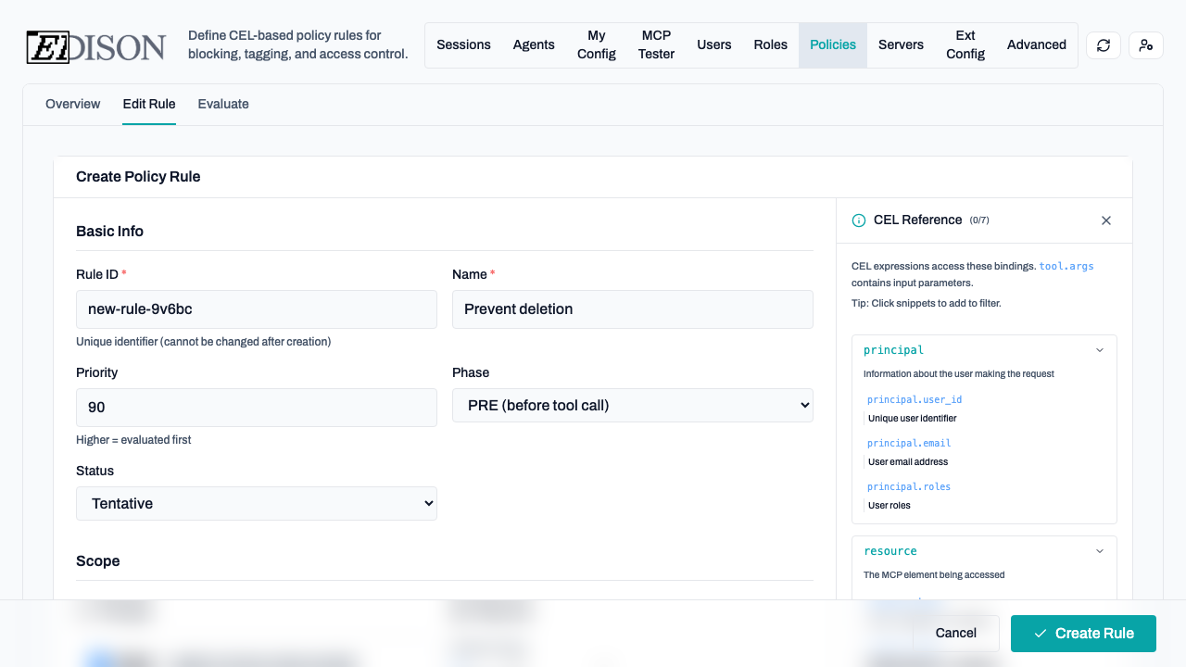
Task: Insert the principal.email snippet
Action: 909,443
